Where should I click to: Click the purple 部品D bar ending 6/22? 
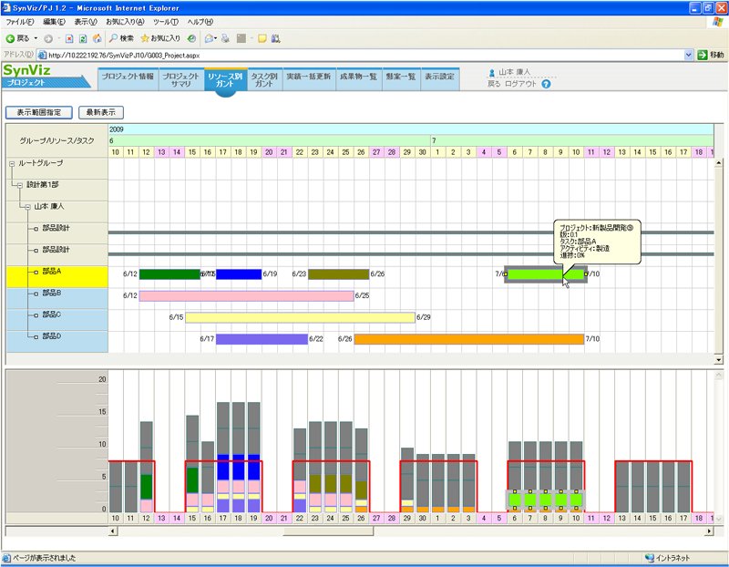click(262, 339)
